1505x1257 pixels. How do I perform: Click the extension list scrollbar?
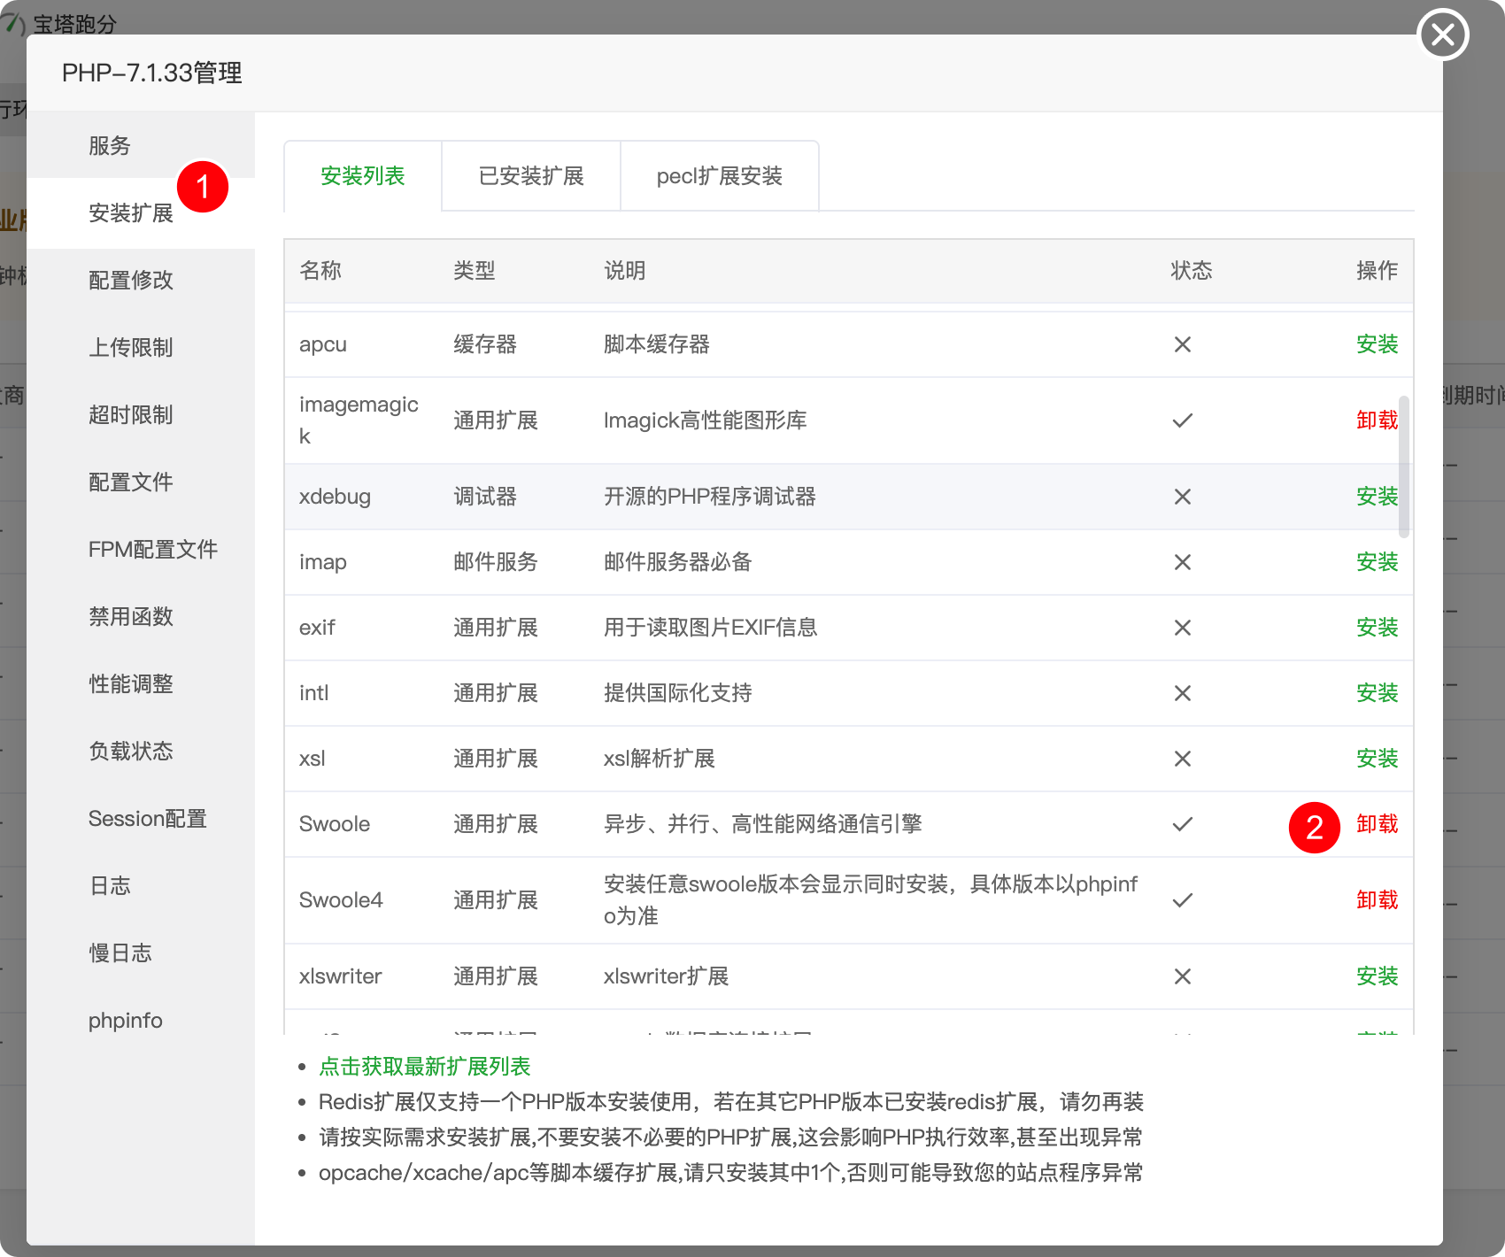[x=1404, y=467]
